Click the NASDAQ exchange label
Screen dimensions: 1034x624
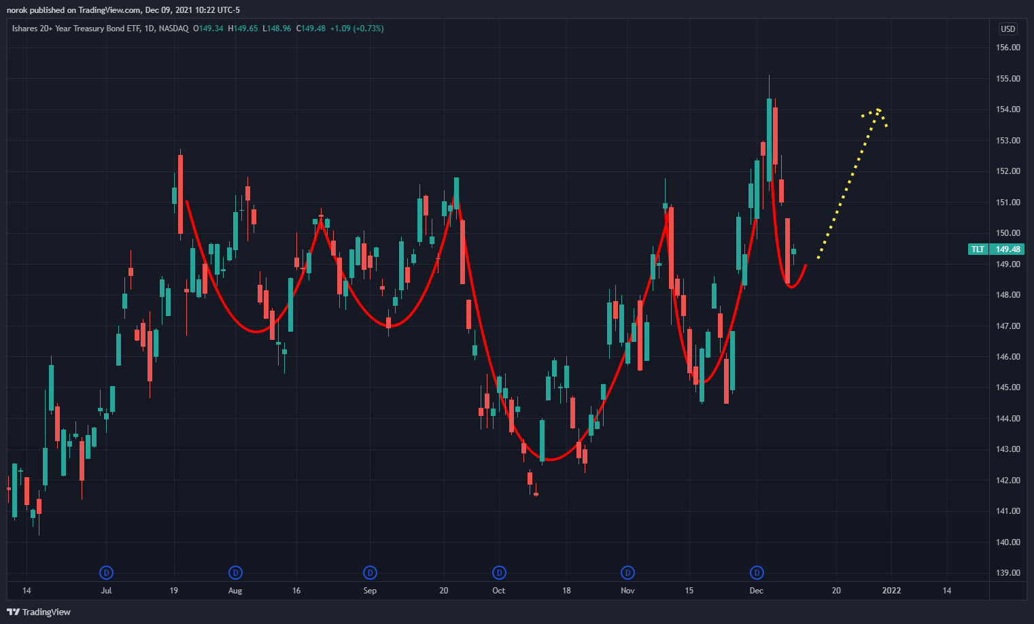click(x=173, y=29)
